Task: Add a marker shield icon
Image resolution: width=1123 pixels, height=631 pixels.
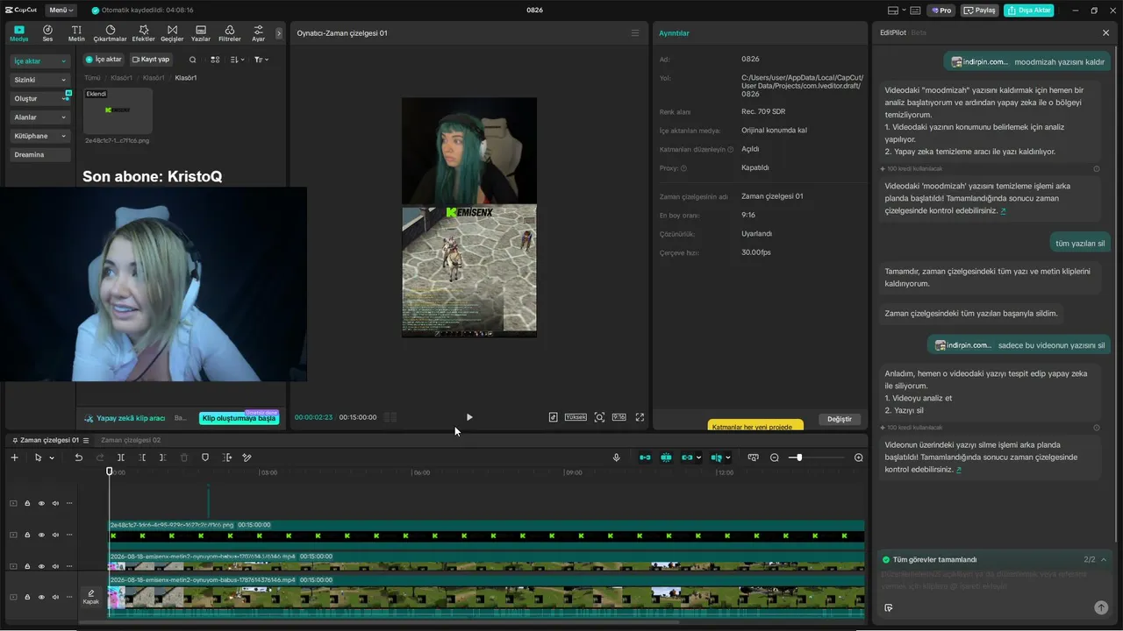Action: [205, 457]
